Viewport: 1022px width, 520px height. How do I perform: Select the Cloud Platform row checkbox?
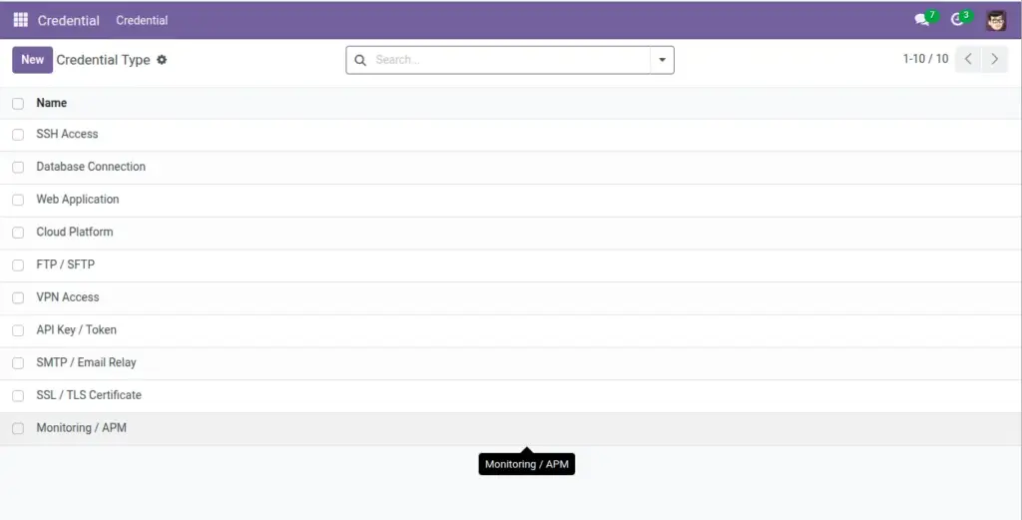[x=18, y=232]
